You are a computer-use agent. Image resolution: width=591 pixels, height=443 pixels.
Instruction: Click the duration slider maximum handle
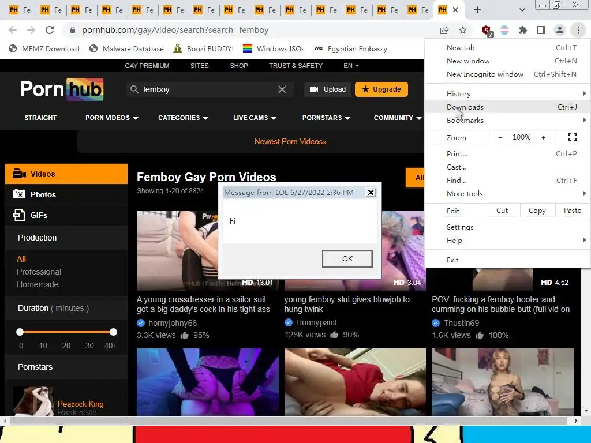click(x=114, y=332)
